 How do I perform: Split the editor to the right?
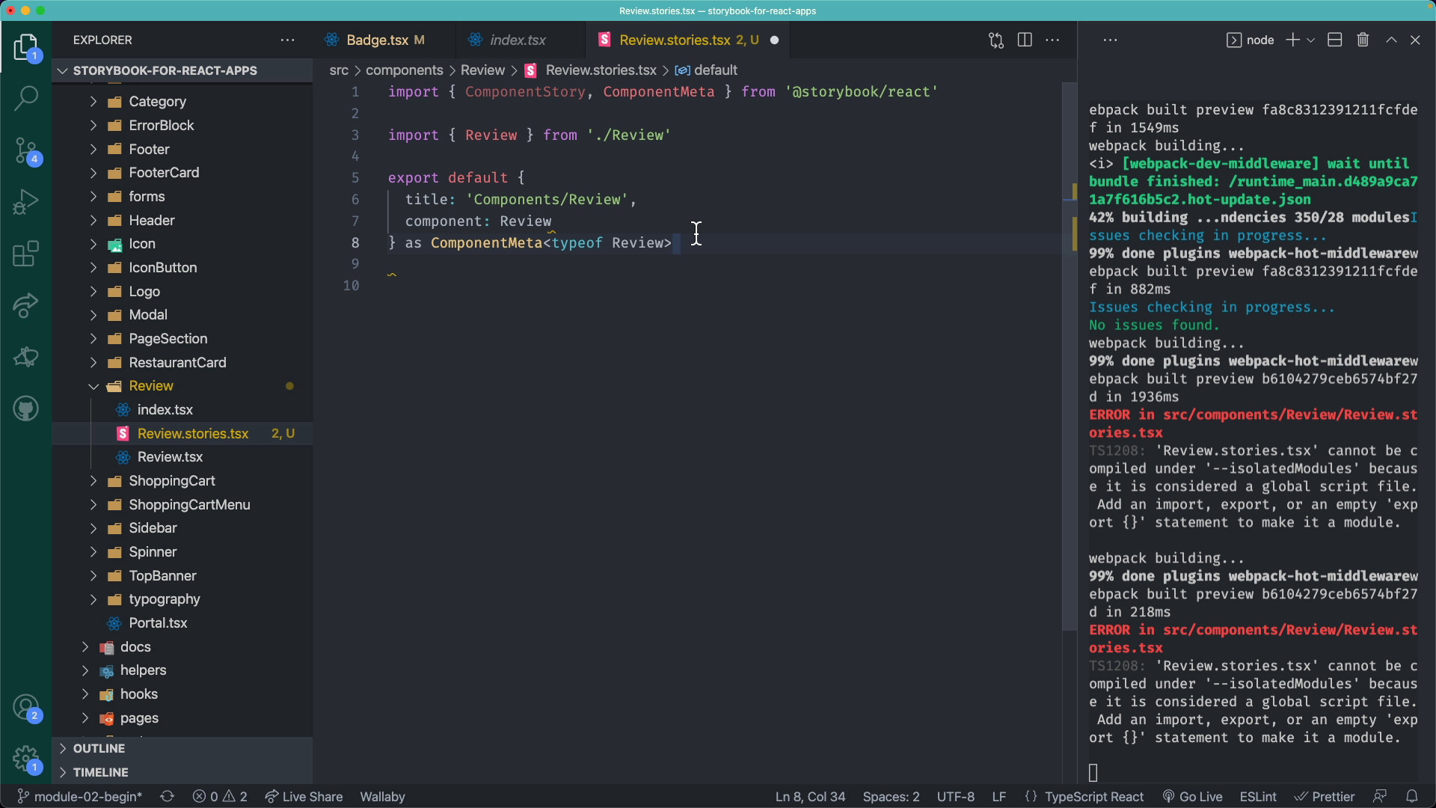[1025, 40]
